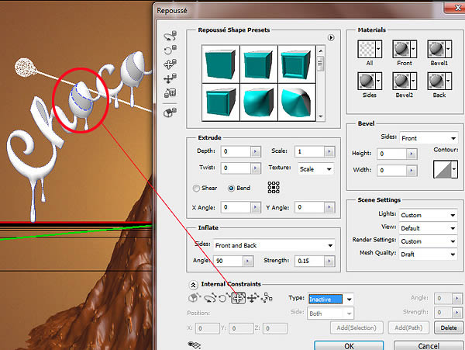Open the Shape Presets flyout menu arrow
This screenshot has width=465, height=350.
(331, 38)
